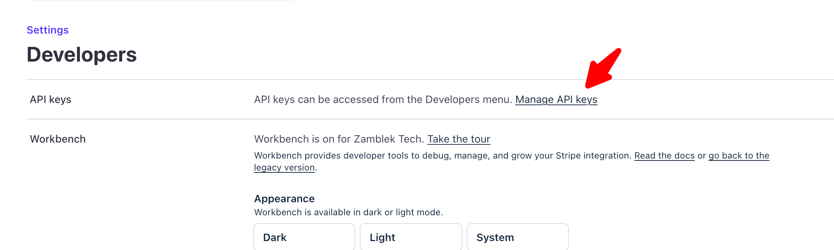Click the gray bar above Settings breadcrumb
Viewport: 834px width, 250px height.
click(161, 1)
